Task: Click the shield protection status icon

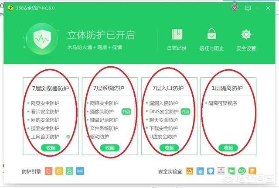Action: tap(42, 39)
